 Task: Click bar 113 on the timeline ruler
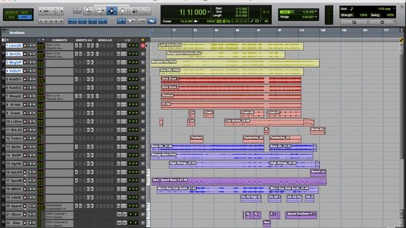point(302,30)
